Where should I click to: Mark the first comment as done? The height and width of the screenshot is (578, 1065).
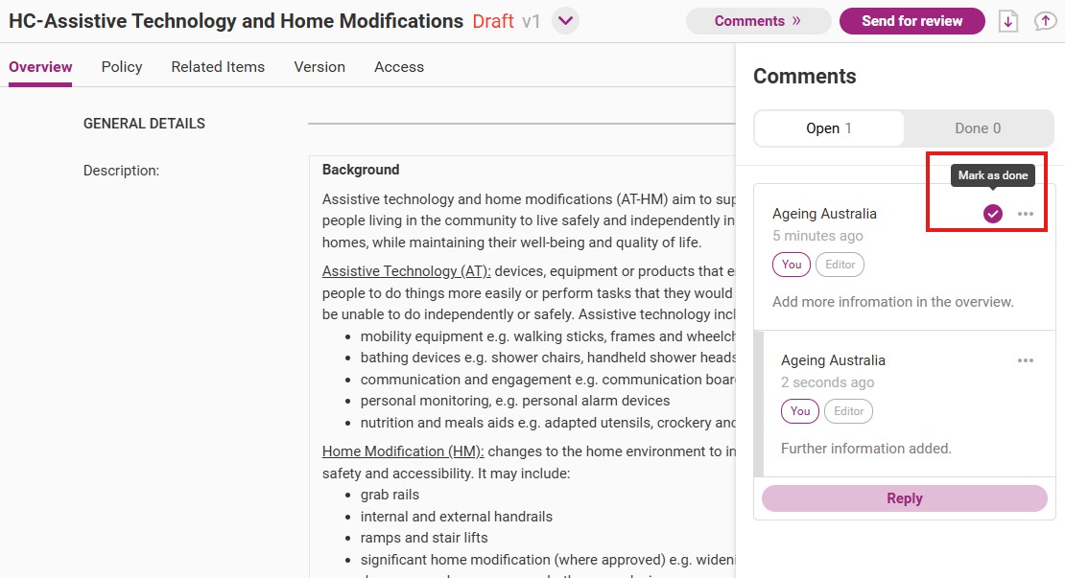pyautogui.click(x=992, y=214)
